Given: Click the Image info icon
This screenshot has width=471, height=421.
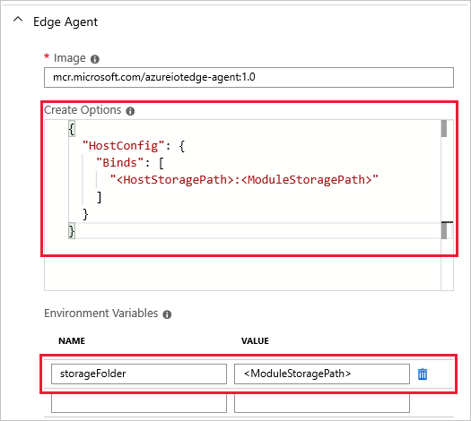Looking at the screenshot, I should (95, 59).
